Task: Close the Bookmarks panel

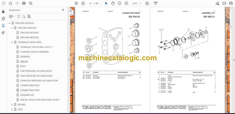Action: [x=63, y=10]
